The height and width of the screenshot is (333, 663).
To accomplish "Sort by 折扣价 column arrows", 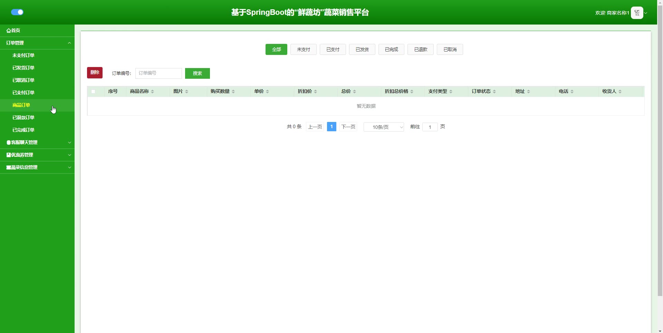I will click(x=315, y=92).
